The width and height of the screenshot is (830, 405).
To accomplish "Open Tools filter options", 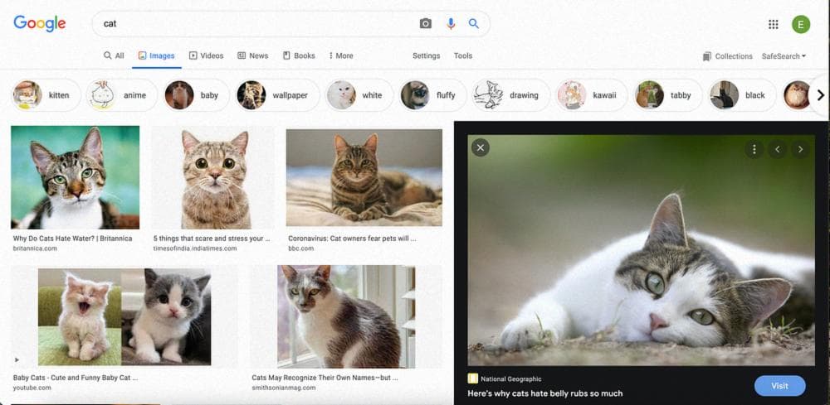I will [462, 55].
